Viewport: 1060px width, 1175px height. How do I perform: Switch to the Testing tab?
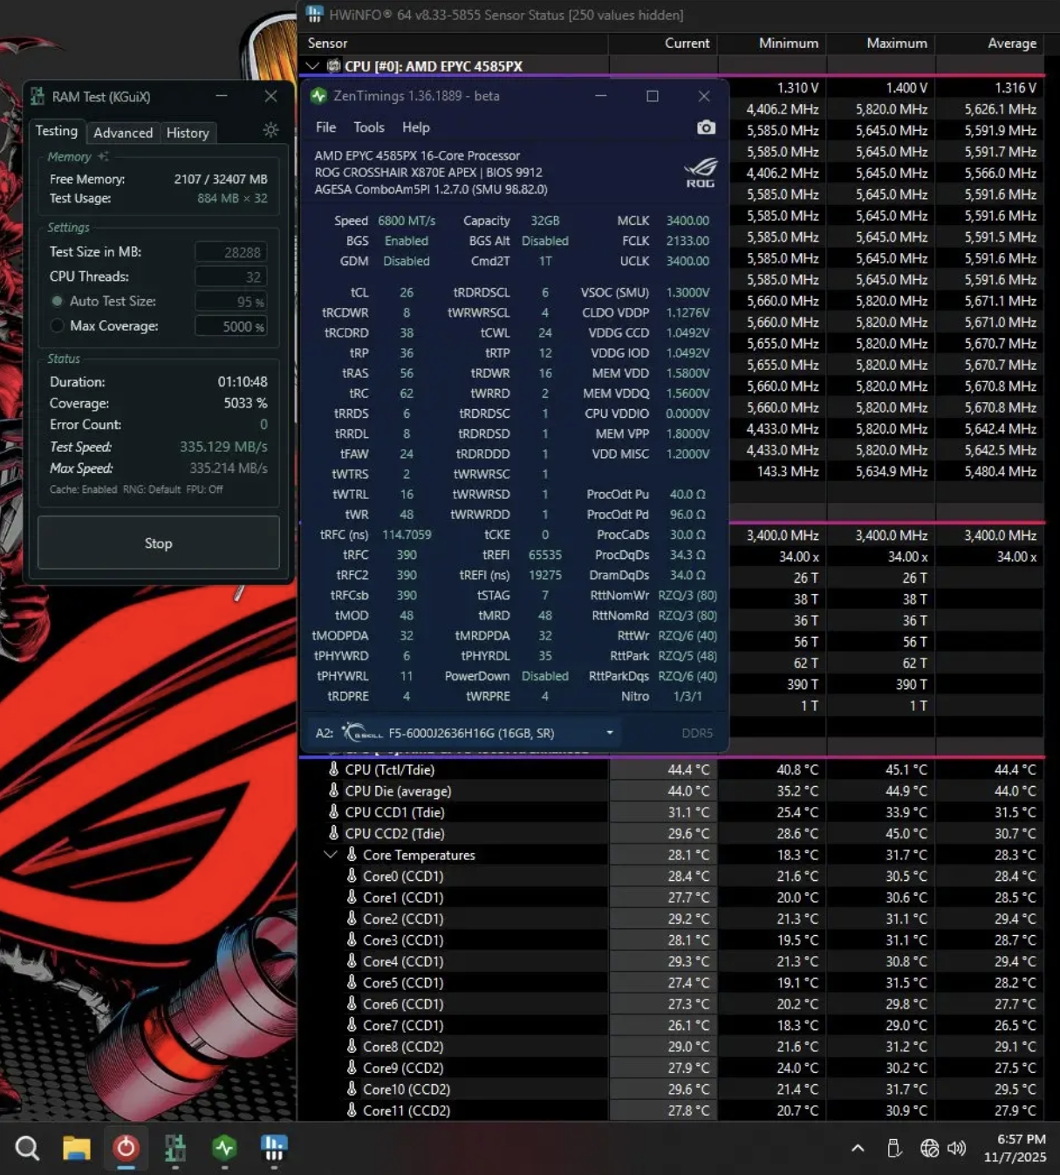pos(57,131)
